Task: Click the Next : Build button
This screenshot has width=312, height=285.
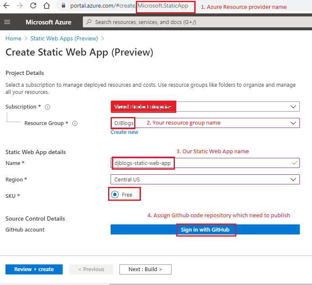Action: tap(145, 269)
